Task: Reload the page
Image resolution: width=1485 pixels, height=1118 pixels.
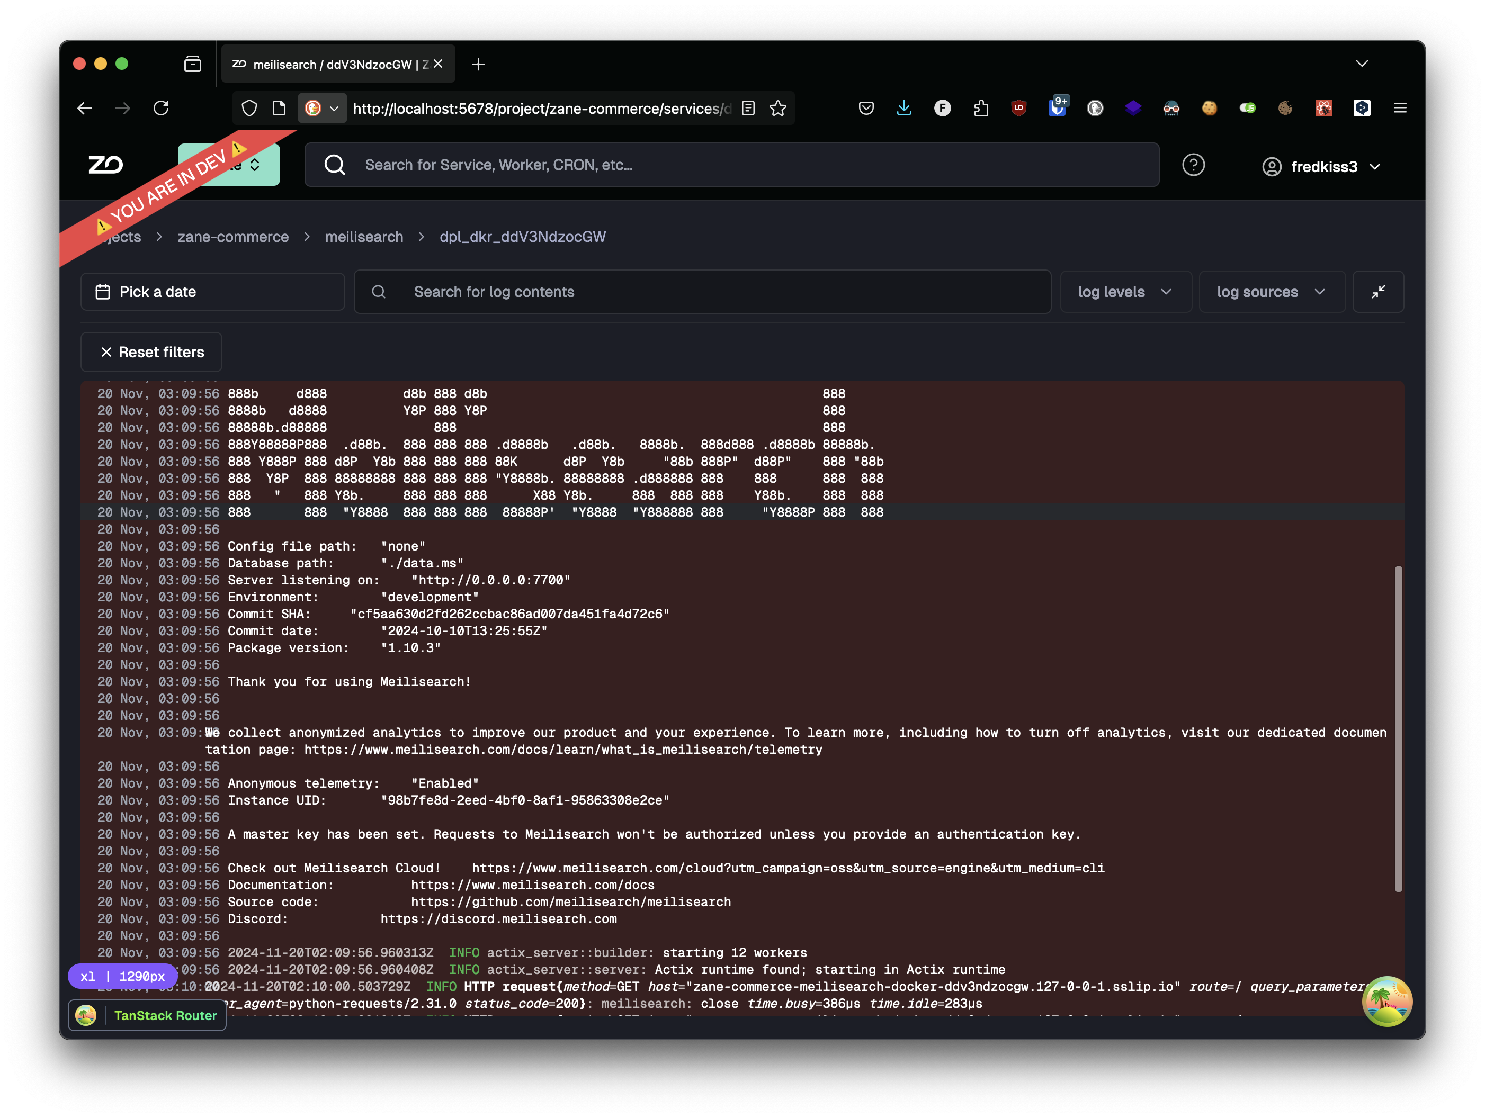Action: pos(161,108)
